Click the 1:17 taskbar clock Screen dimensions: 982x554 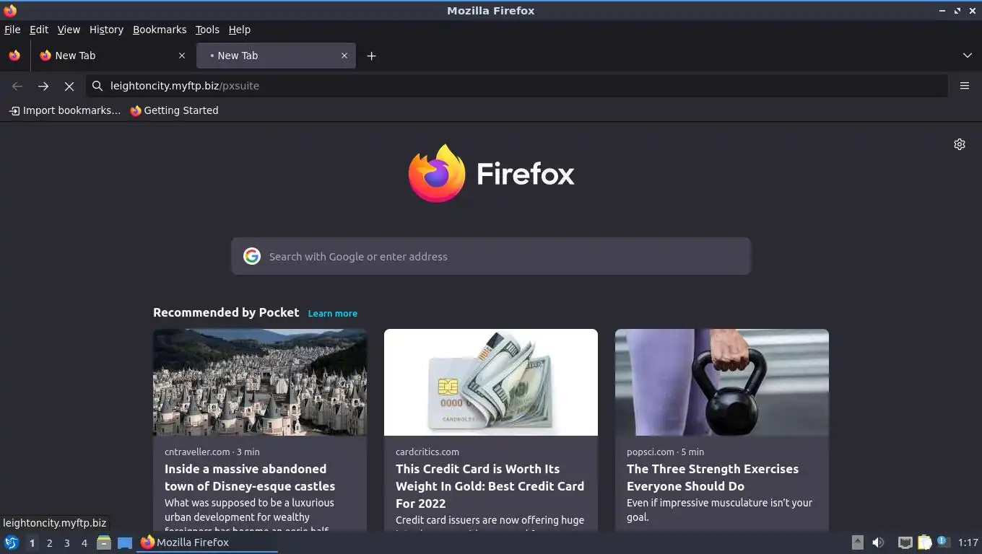968,542
